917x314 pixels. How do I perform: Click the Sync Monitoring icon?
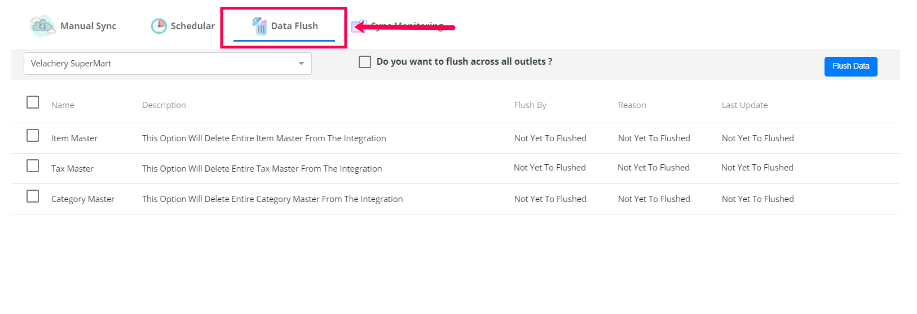tap(358, 26)
